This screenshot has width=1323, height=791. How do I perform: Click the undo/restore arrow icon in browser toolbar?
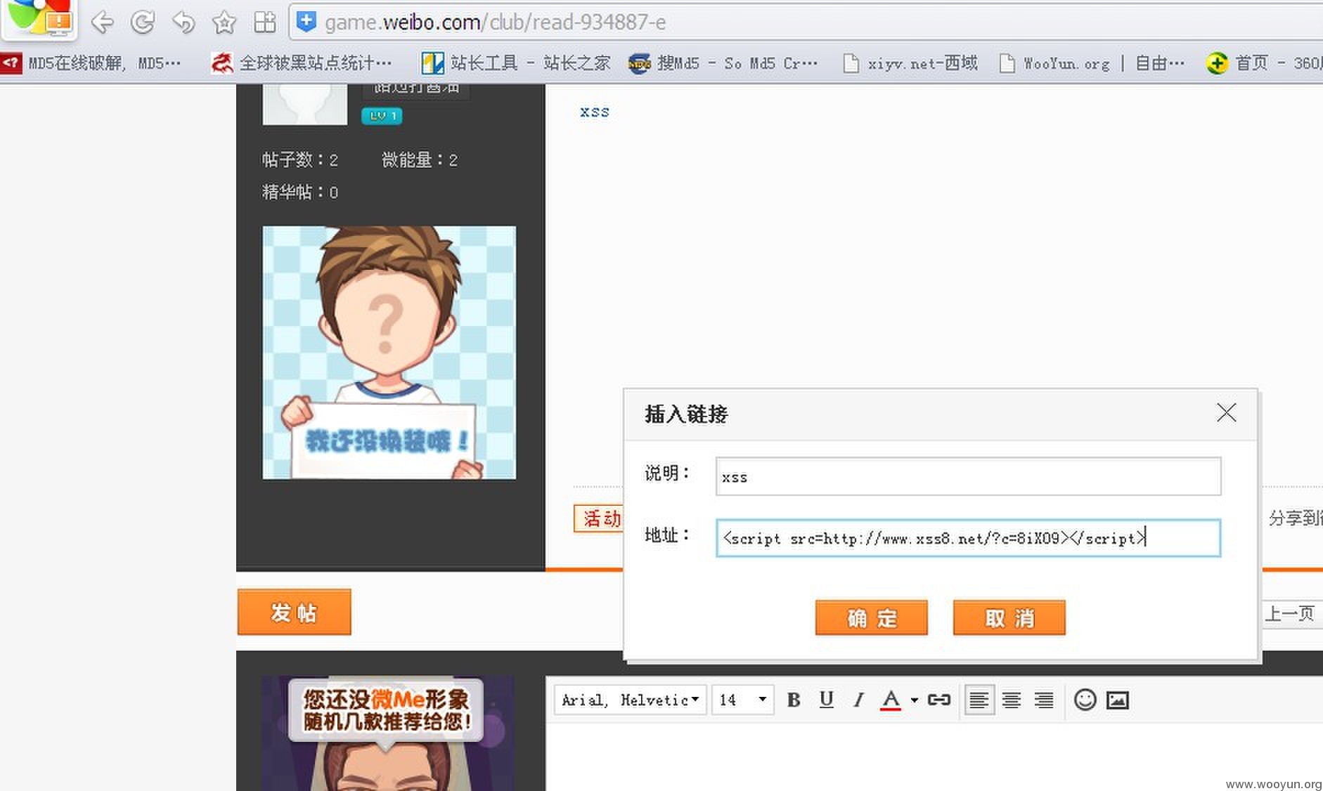[183, 22]
